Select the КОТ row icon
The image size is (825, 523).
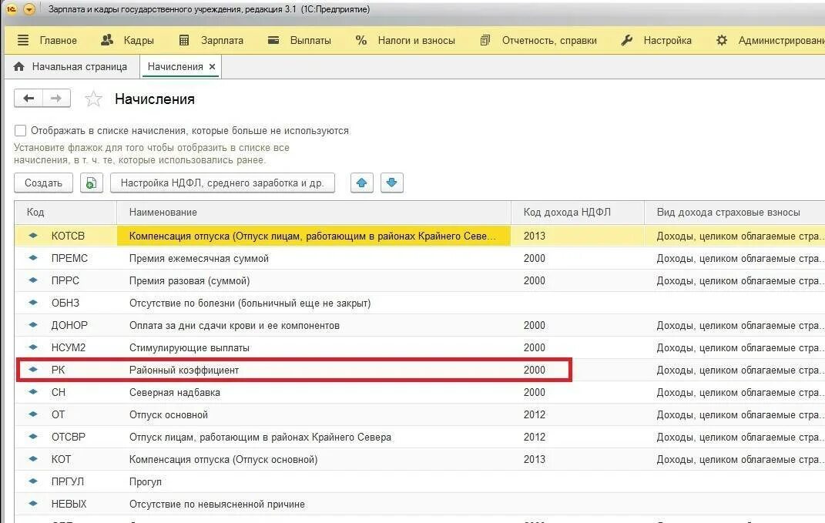33,459
